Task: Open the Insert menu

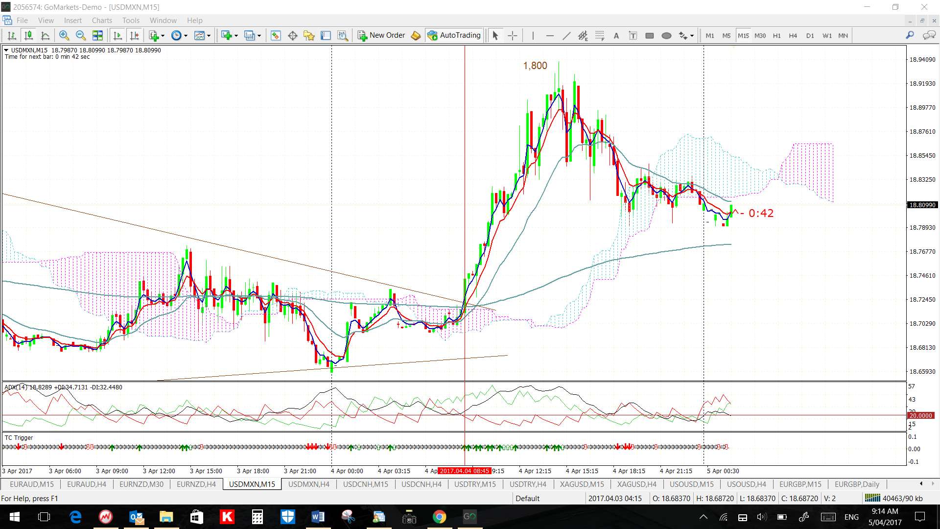Action: [x=73, y=20]
